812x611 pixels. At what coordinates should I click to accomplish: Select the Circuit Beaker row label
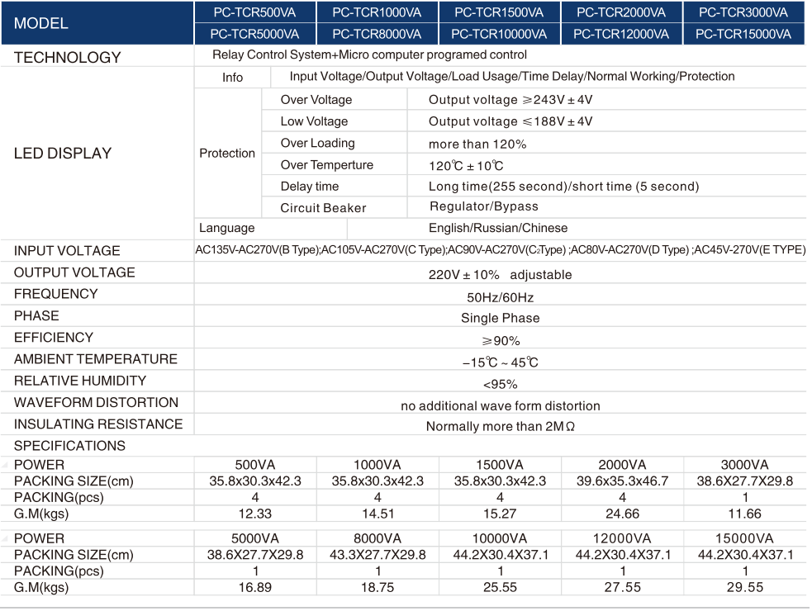tap(323, 208)
